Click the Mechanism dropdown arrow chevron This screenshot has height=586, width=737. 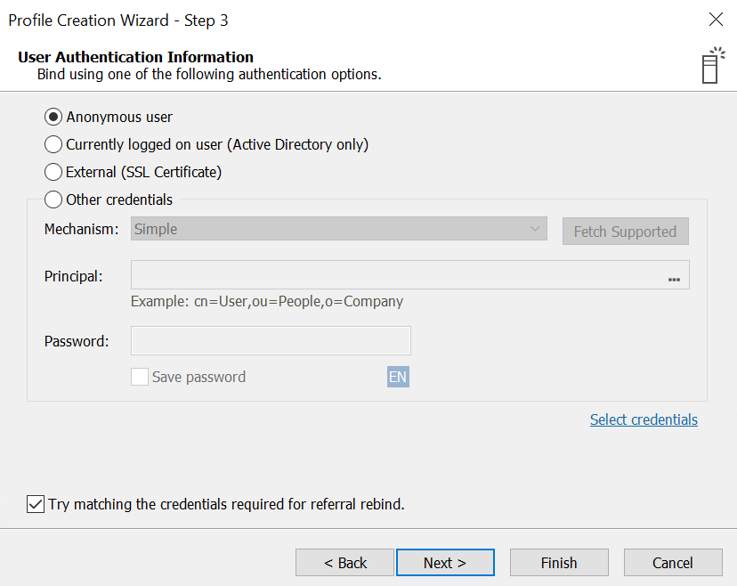535,229
